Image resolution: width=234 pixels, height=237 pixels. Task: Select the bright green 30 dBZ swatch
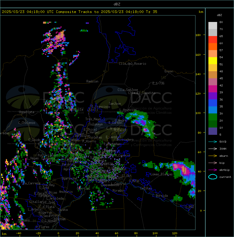pos(213,117)
